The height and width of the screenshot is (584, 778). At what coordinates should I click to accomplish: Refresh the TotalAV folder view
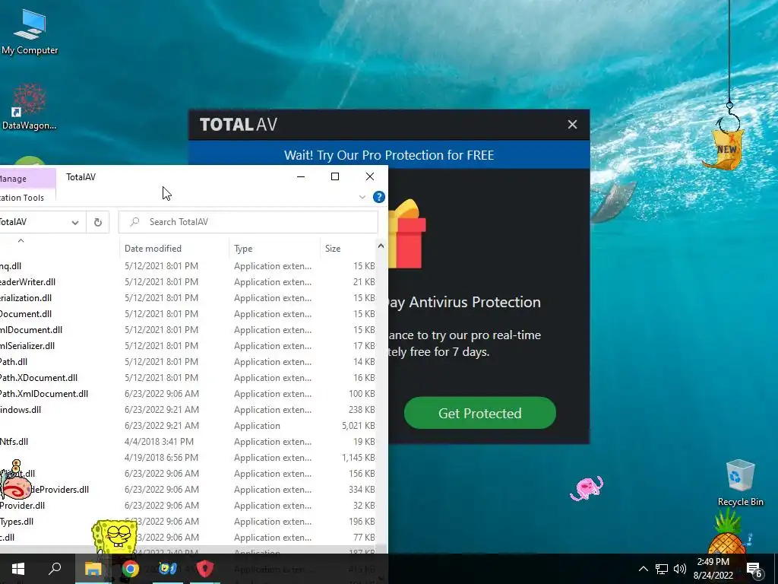(x=98, y=222)
